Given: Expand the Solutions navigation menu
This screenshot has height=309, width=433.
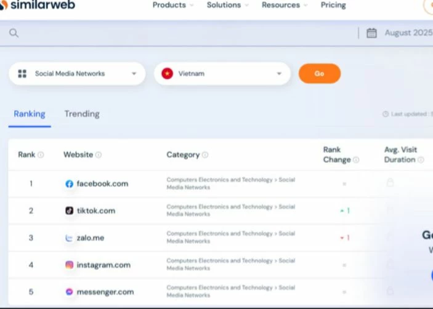Looking at the screenshot, I should tap(227, 5).
